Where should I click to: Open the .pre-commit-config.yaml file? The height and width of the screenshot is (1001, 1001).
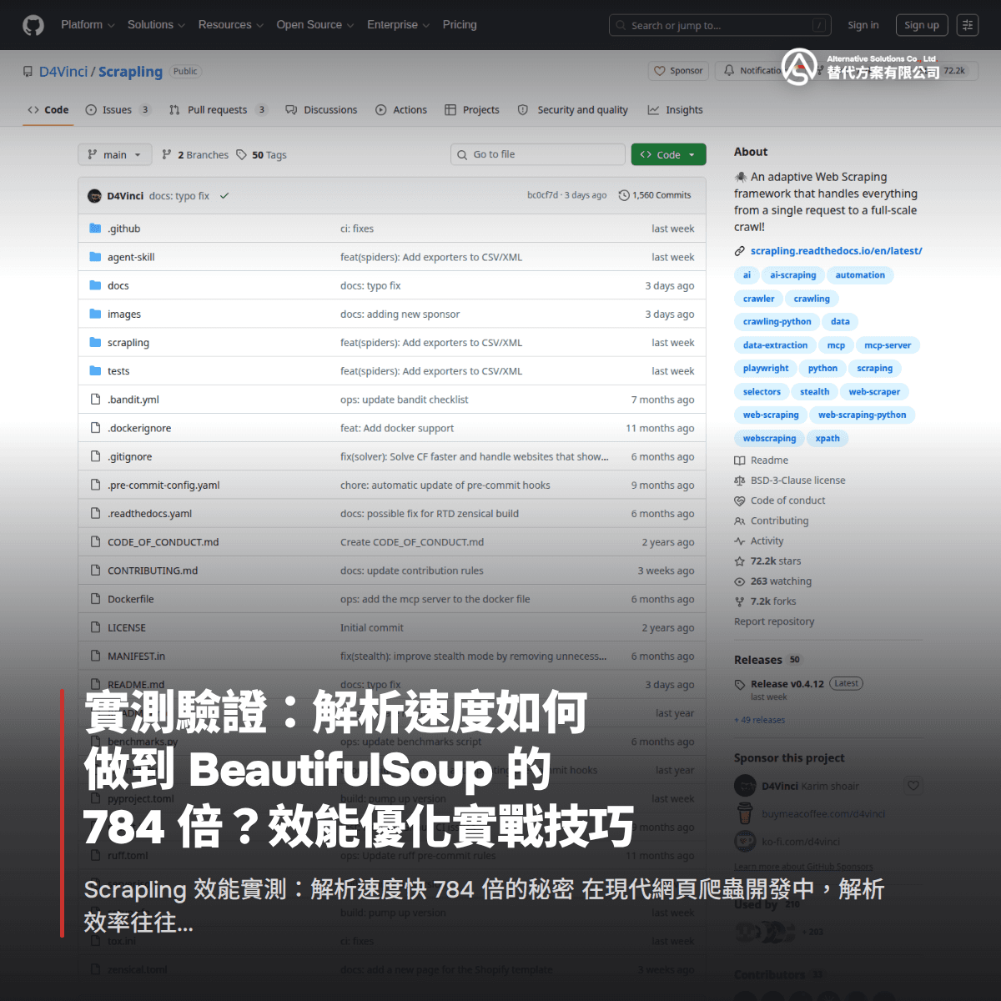pyautogui.click(x=163, y=485)
